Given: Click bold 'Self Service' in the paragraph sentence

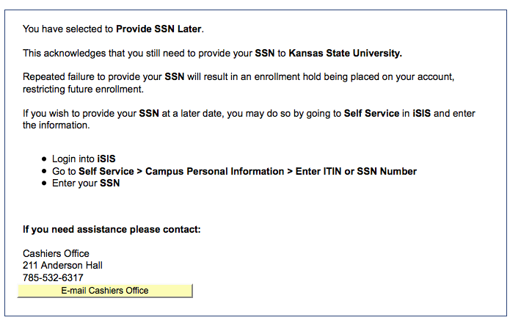Looking at the screenshot, I should [371, 113].
